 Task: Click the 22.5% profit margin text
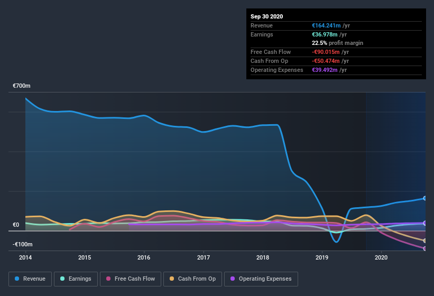(x=337, y=43)
